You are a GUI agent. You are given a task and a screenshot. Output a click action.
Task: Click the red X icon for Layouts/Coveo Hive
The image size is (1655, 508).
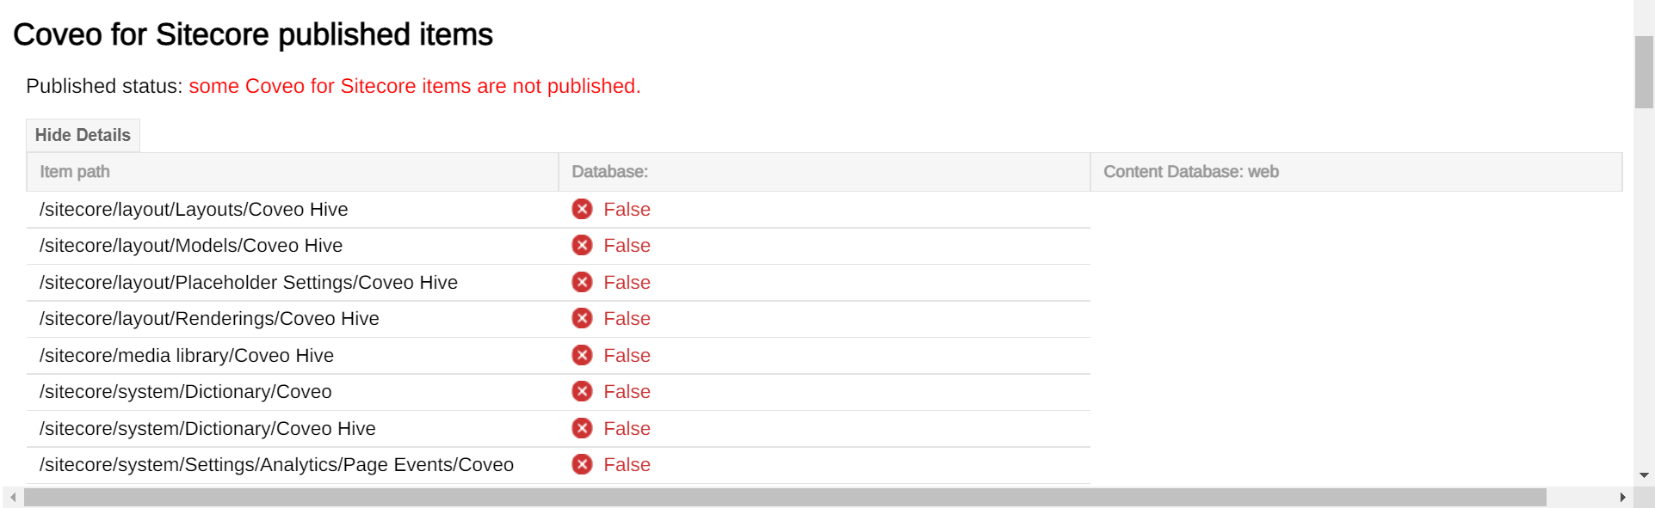click(583, 209)
